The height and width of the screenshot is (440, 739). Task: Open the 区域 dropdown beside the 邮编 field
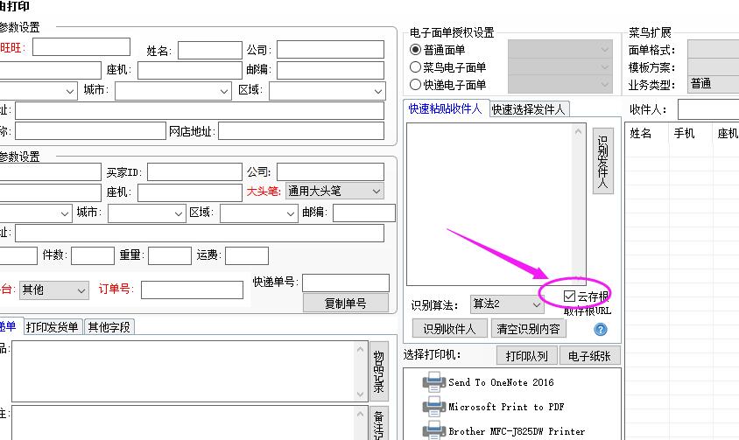(x=258, y=213)
